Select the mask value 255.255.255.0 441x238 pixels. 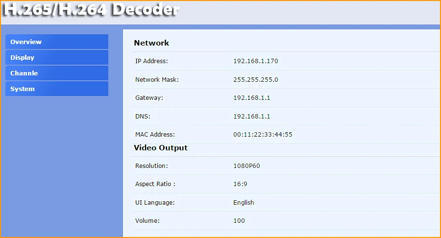[255, 79]
